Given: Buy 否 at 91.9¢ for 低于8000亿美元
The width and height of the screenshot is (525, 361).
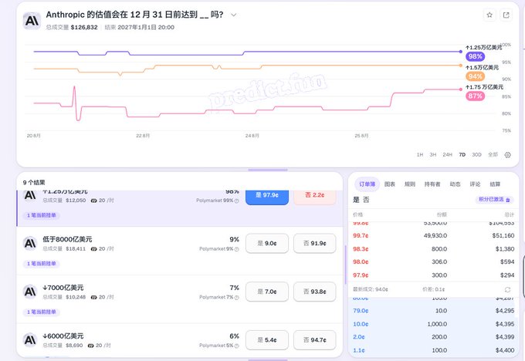Looking at the screenshot, I should pyautogui.click(x=315, y=243).
